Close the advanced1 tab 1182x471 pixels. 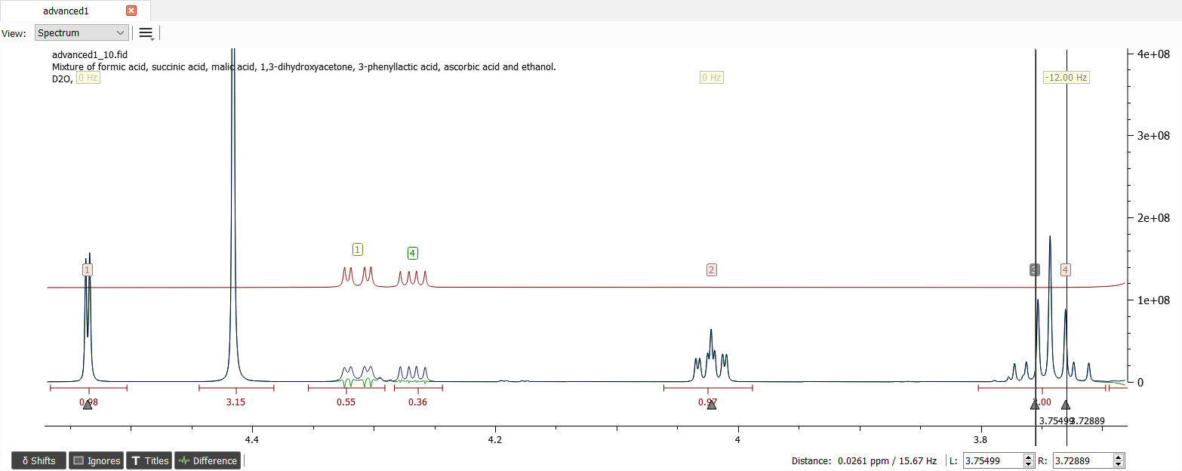[131, 11]
